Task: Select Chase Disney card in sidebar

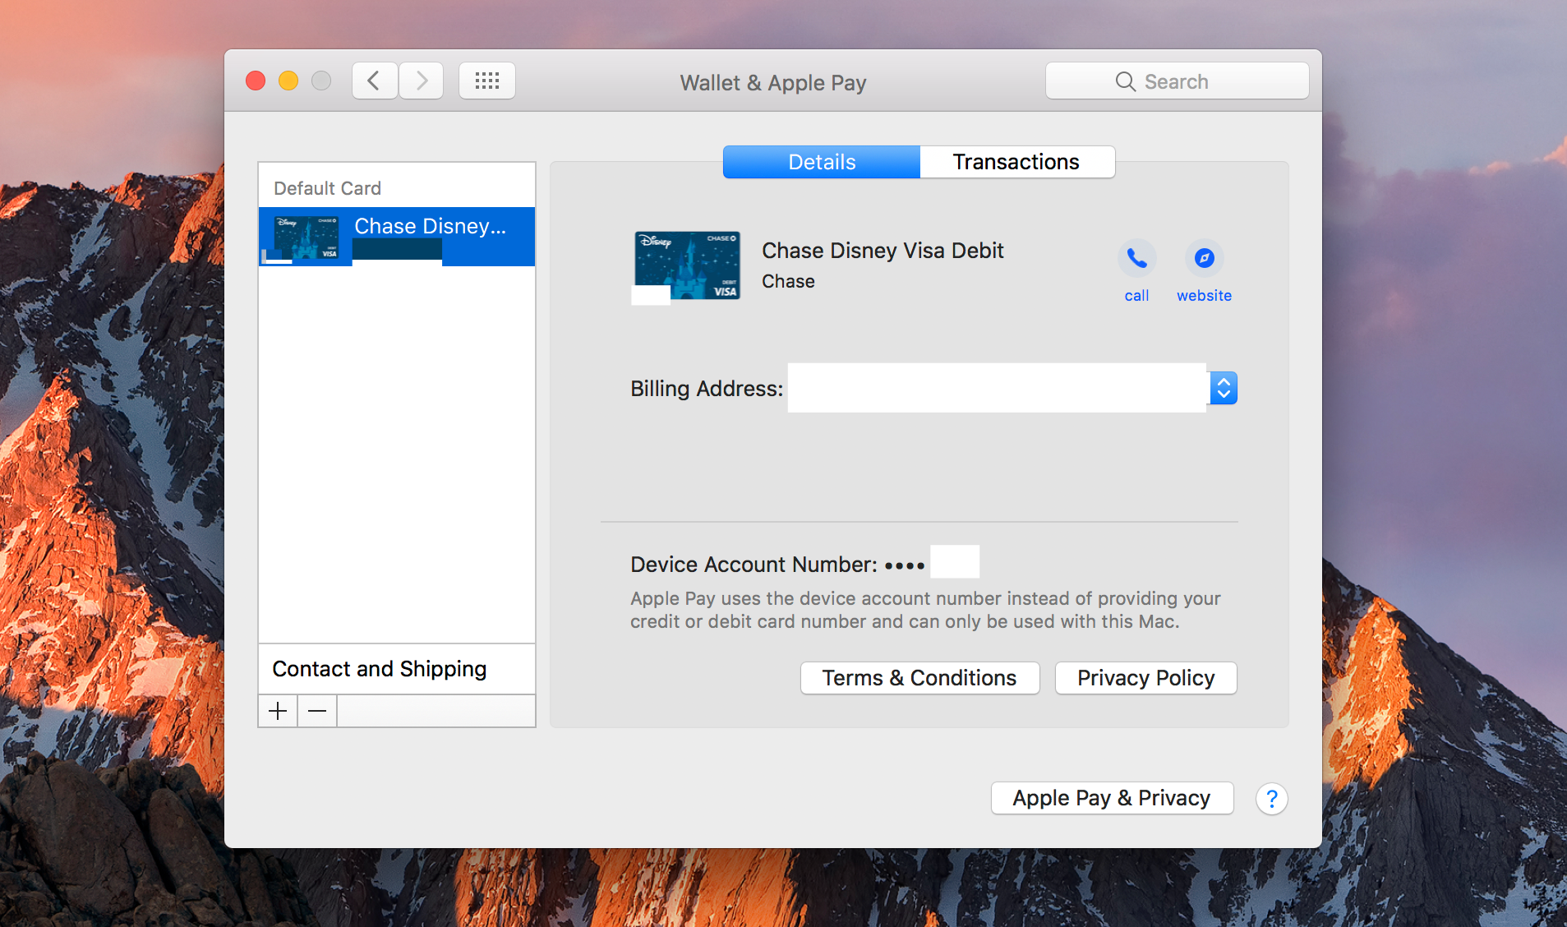Action: click(397, 237)
